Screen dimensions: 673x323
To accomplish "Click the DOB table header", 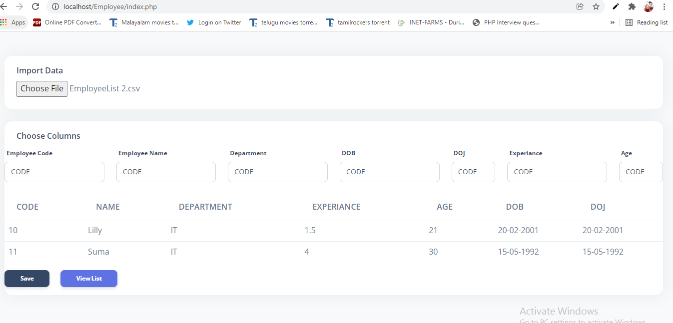I will pyautogui.click(x=515, y=207).
